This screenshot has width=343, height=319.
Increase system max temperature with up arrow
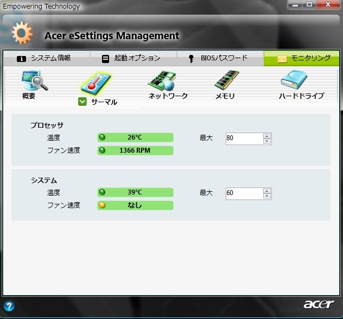point(266,191)
